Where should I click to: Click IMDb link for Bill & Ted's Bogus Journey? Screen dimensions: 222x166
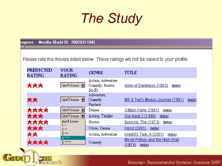tap(192, 100)
